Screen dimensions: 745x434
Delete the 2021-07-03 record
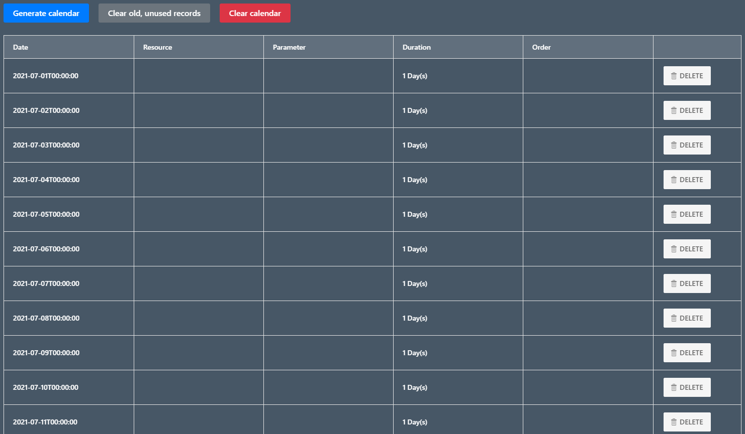coord(687,145)
